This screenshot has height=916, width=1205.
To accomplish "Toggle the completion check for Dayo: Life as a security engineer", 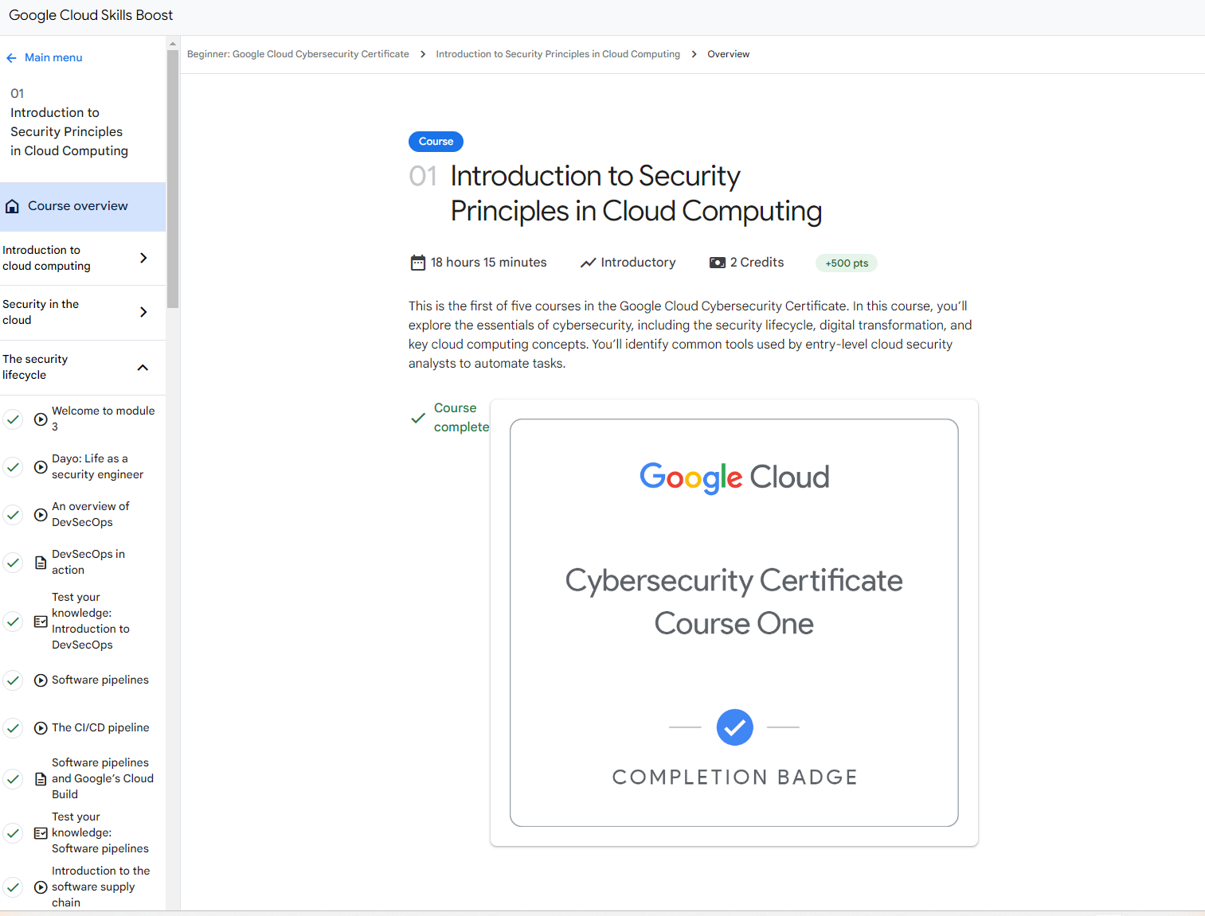I will point(13,467).
